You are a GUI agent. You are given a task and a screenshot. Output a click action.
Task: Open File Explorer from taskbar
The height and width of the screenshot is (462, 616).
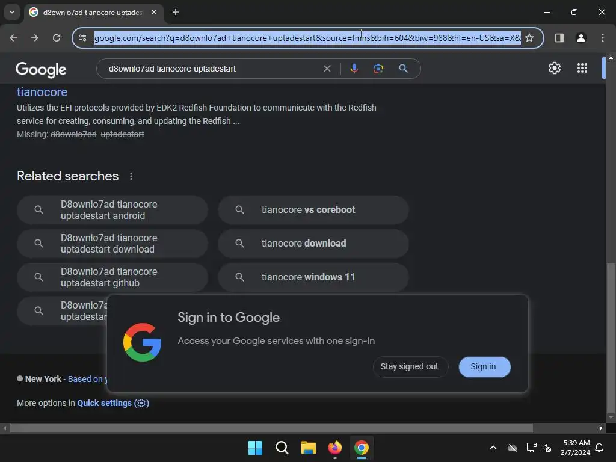309,448
